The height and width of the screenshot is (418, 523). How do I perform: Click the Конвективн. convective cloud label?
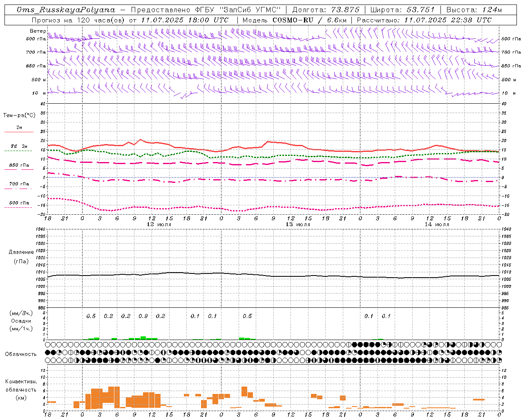tap(21, 382)
